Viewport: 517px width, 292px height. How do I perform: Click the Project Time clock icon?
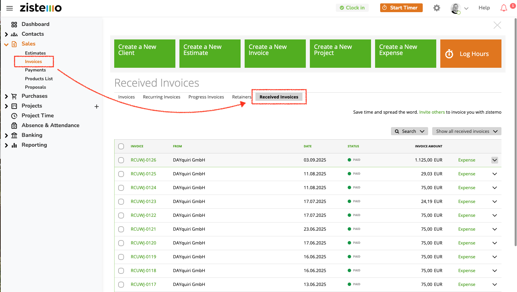pyautogui.click(x=14, y=116)
